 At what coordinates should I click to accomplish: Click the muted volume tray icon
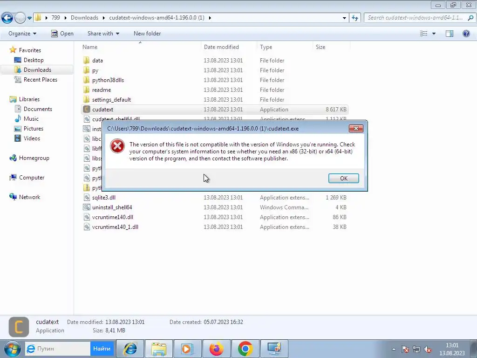coord(428,349)
